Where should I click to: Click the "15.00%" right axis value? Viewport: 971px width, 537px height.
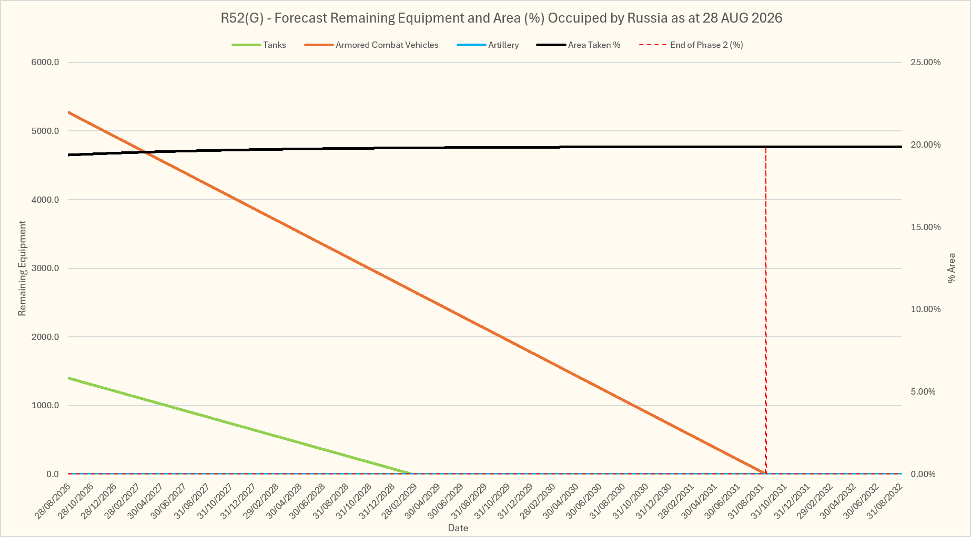click(x=926, y=227)
